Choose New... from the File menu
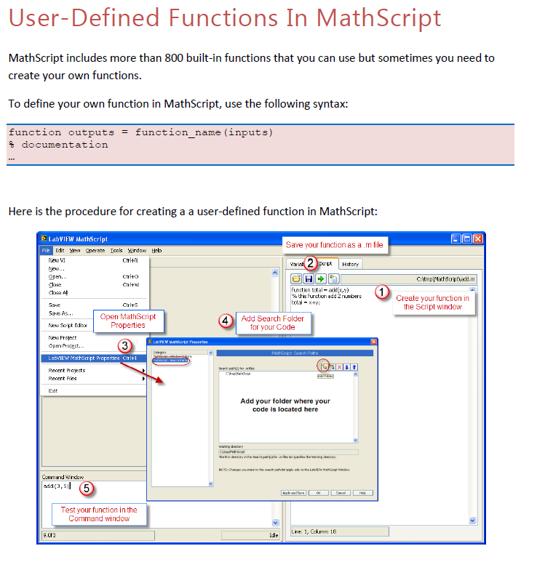This screenshot has width=537, height=578. pyautogui.click(x=94, y=268)
